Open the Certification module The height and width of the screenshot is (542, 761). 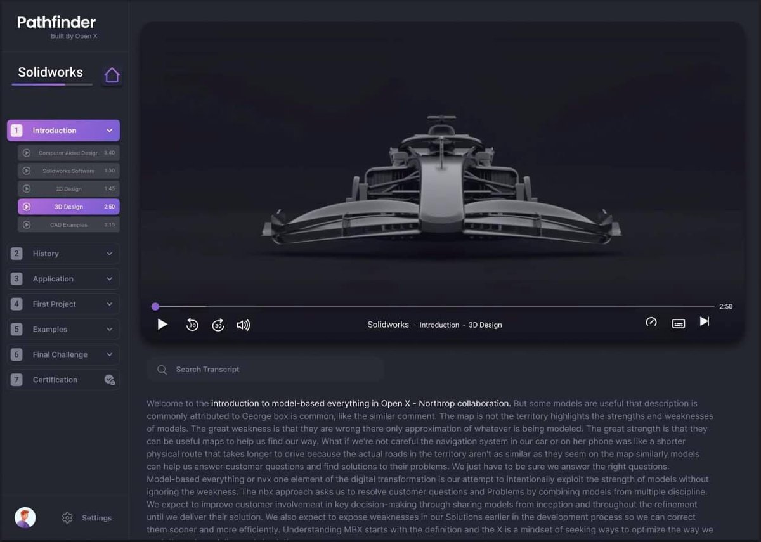click(63, 380)
